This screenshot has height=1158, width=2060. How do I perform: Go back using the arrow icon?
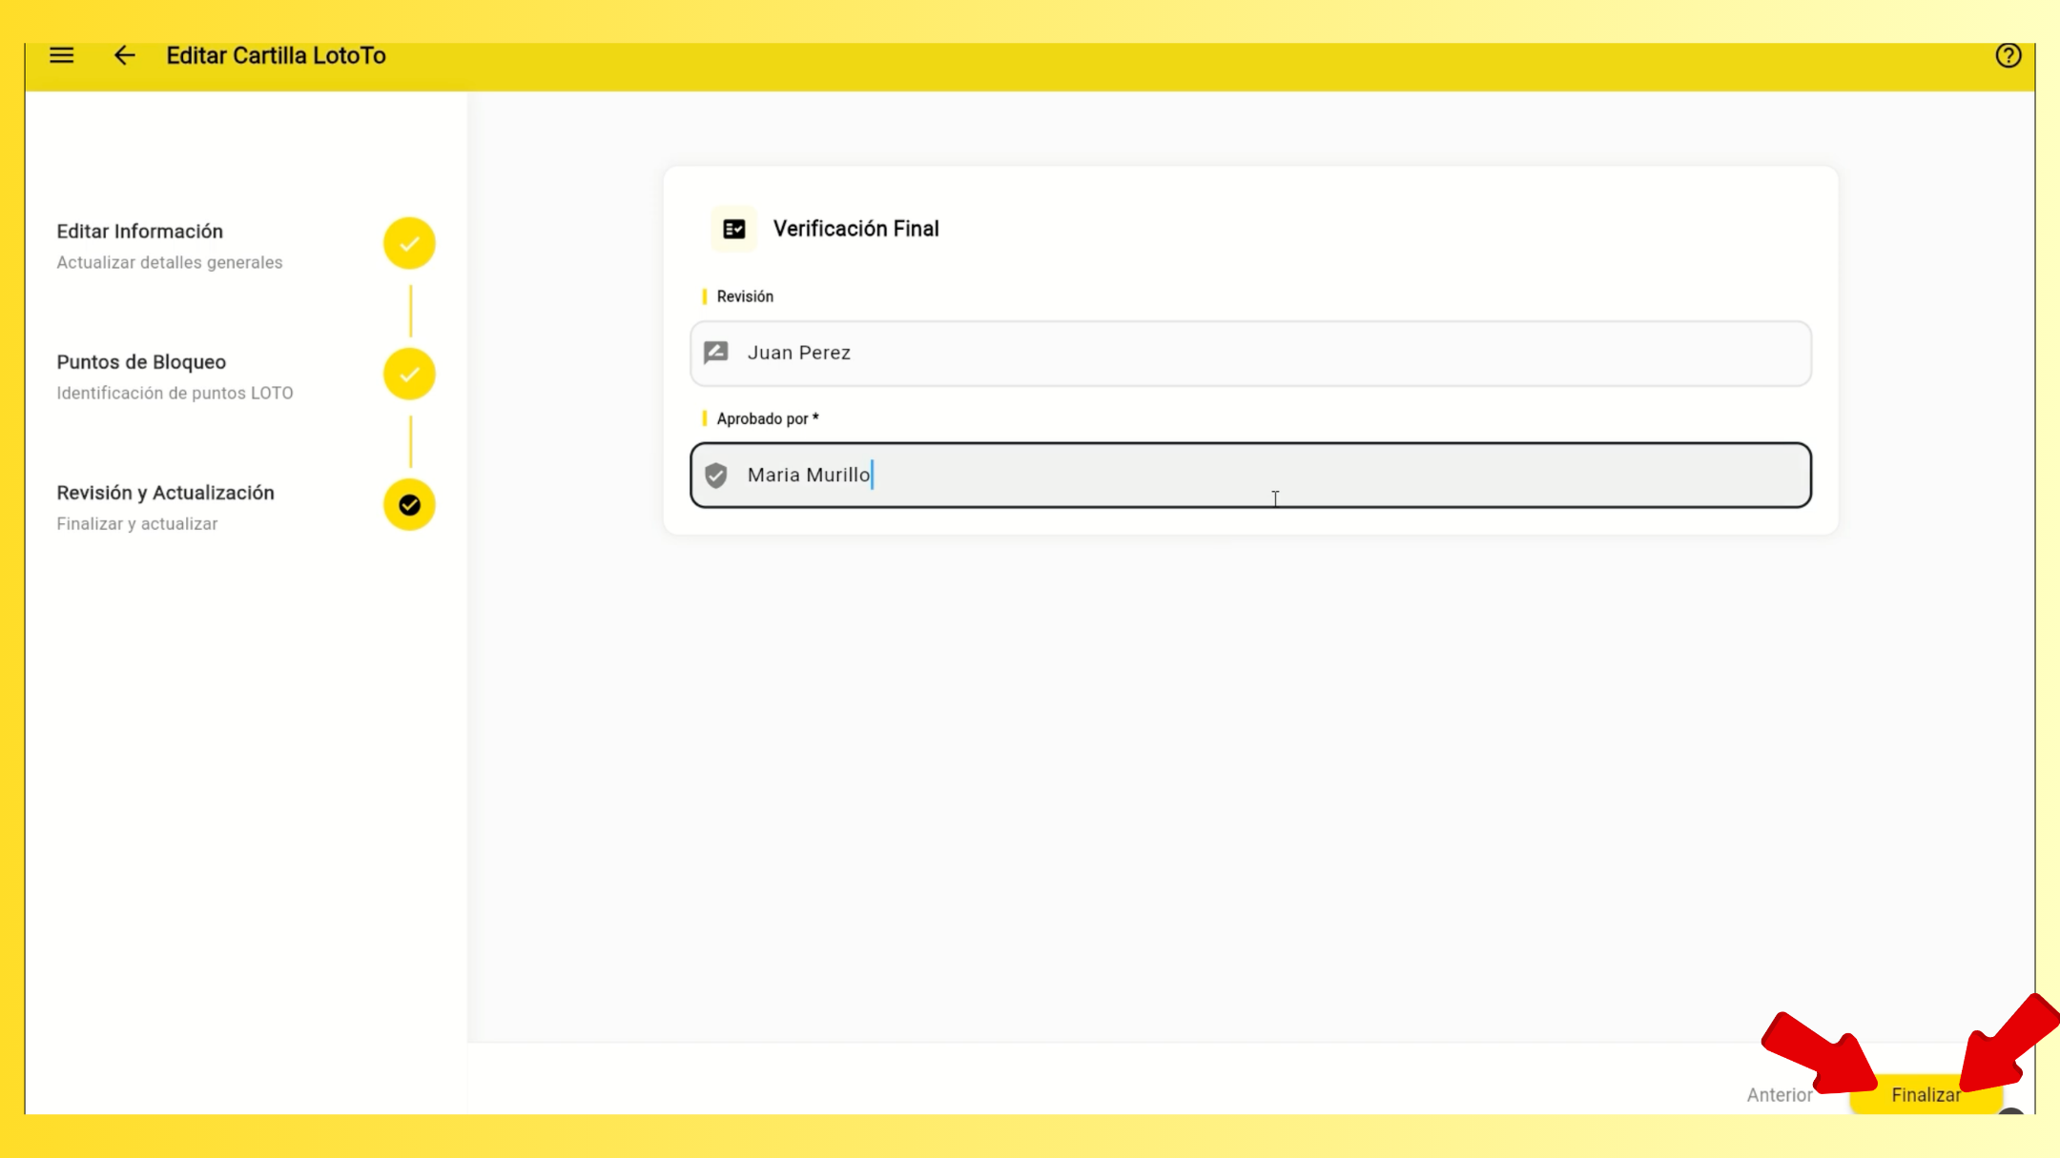point(124,55)
